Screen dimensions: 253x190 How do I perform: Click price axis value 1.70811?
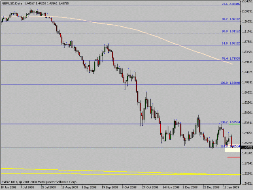tap(247, 82)
